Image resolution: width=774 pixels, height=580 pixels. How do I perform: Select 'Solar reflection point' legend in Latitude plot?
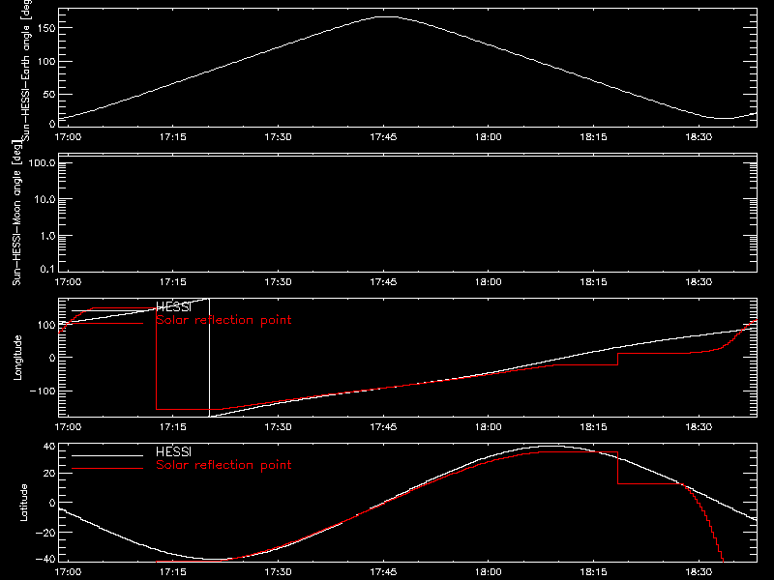click(223, 465)
